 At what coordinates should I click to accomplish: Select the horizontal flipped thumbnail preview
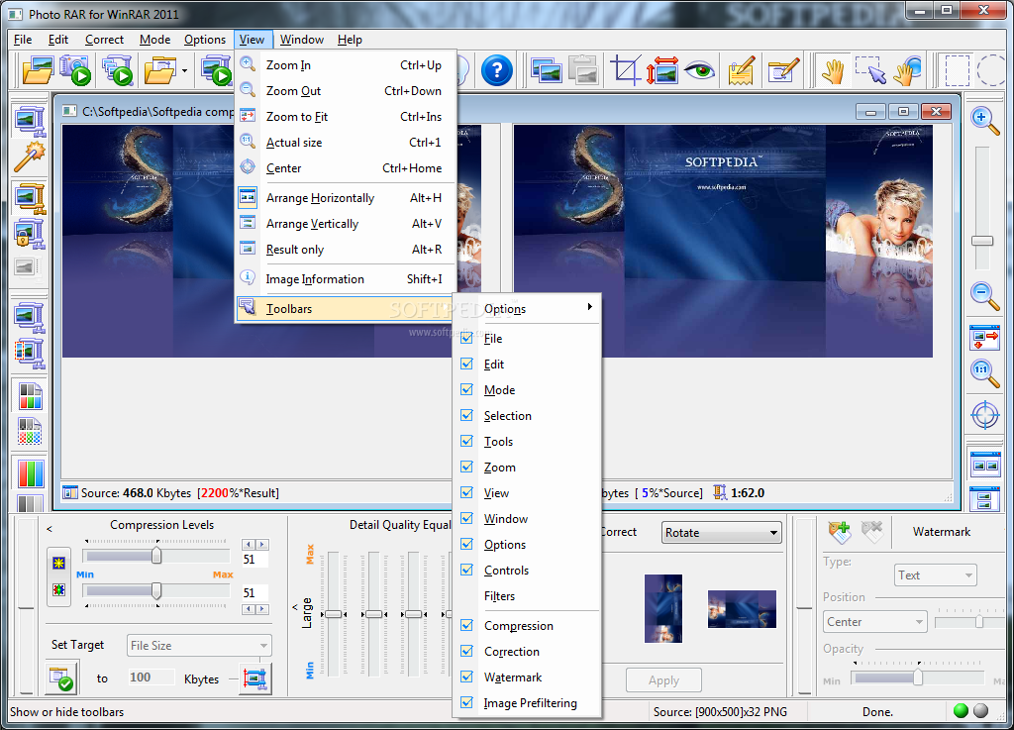coord(742,608)
